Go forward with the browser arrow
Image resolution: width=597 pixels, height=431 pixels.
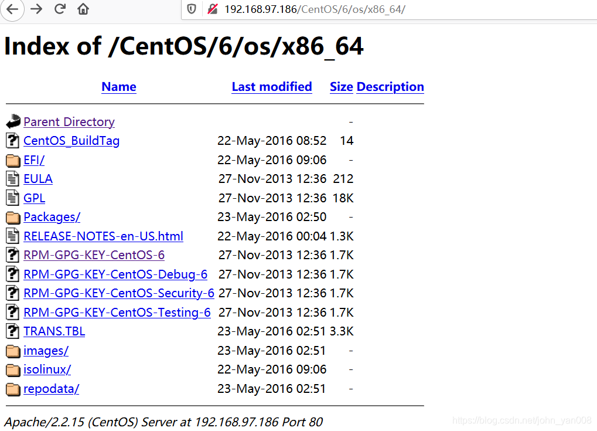coord(36,9)
